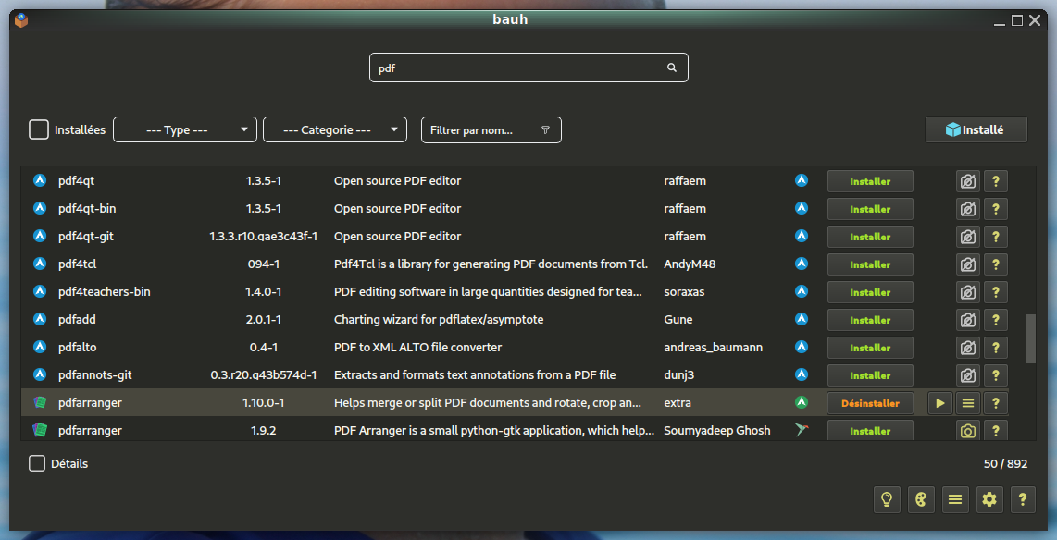Click Soumyadeep Ghosh publisher text
This screenshot has height=540, width=1057.
click(x=717, y=430)
